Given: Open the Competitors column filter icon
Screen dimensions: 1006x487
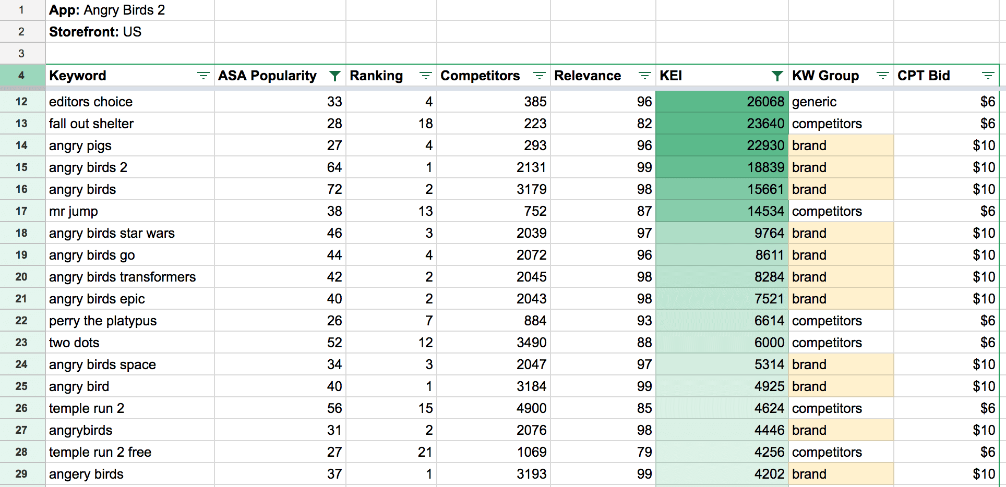Looking at the screenshot, I should tap(540, 76).
